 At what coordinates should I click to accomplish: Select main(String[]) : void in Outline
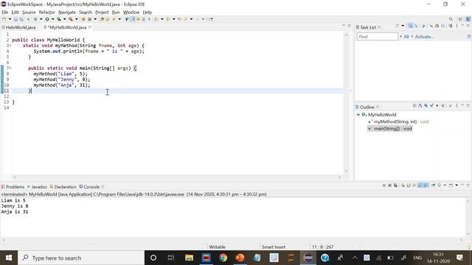tap(390, 129)
